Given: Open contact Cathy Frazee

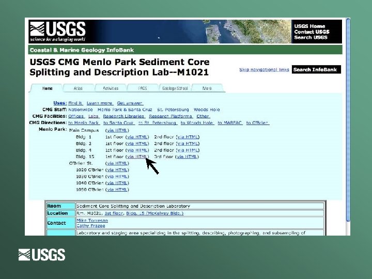Looking at the screenshot, I should (90, 226).
